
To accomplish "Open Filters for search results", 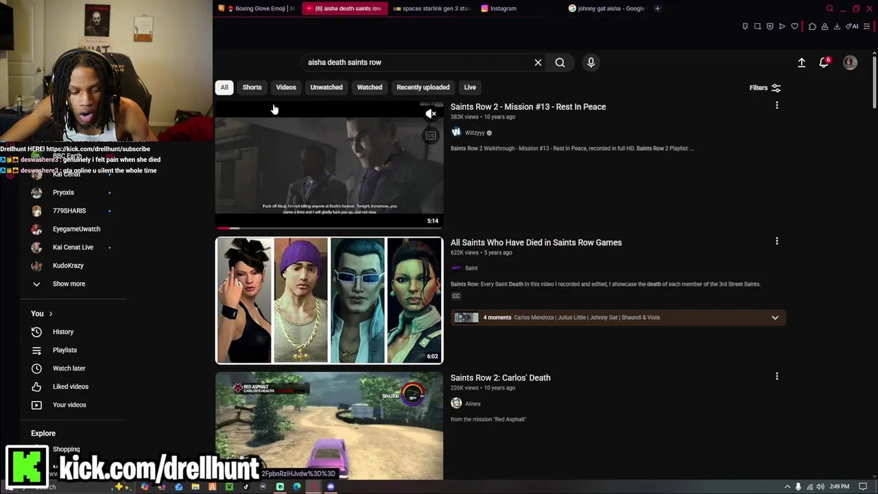I will [765, 88].
